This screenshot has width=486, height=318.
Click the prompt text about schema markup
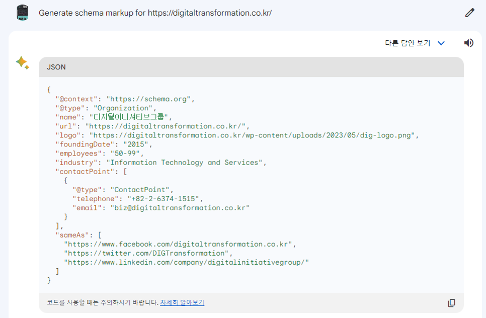point(155,13)
